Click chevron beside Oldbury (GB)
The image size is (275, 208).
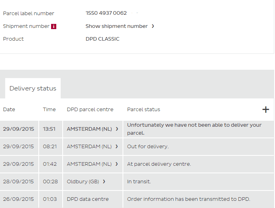click(x=104, y=182)
